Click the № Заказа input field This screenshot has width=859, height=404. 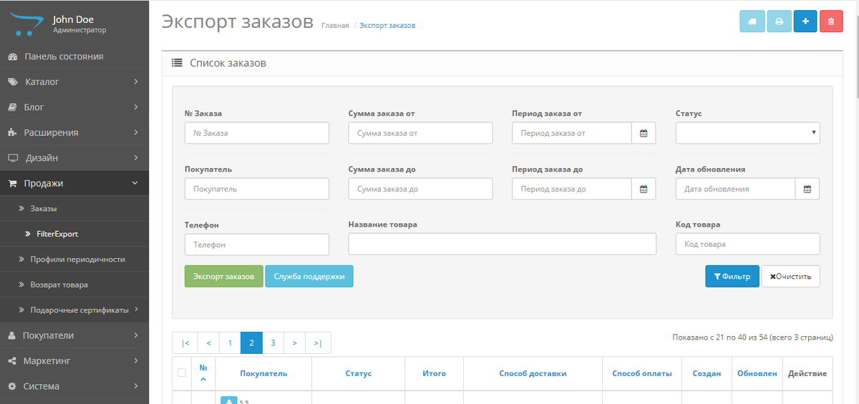[256, 133]
